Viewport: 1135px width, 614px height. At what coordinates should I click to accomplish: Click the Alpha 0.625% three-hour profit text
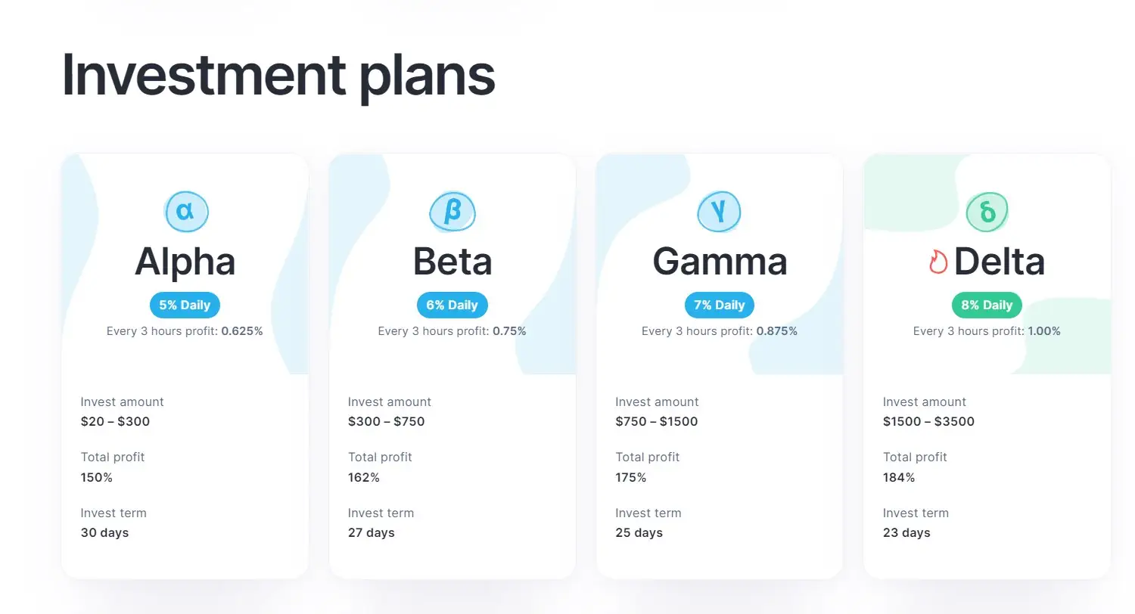point(242,331)
